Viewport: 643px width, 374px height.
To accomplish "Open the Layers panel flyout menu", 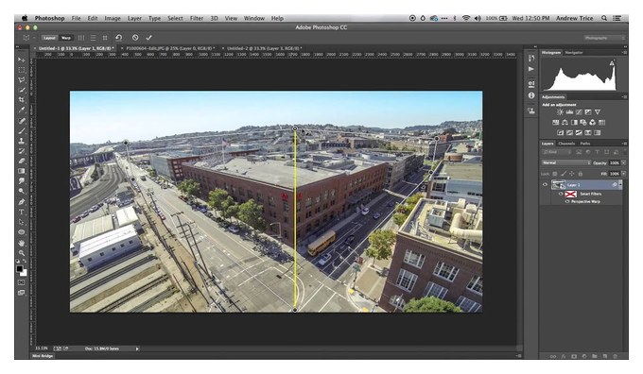I will (624, 144).
